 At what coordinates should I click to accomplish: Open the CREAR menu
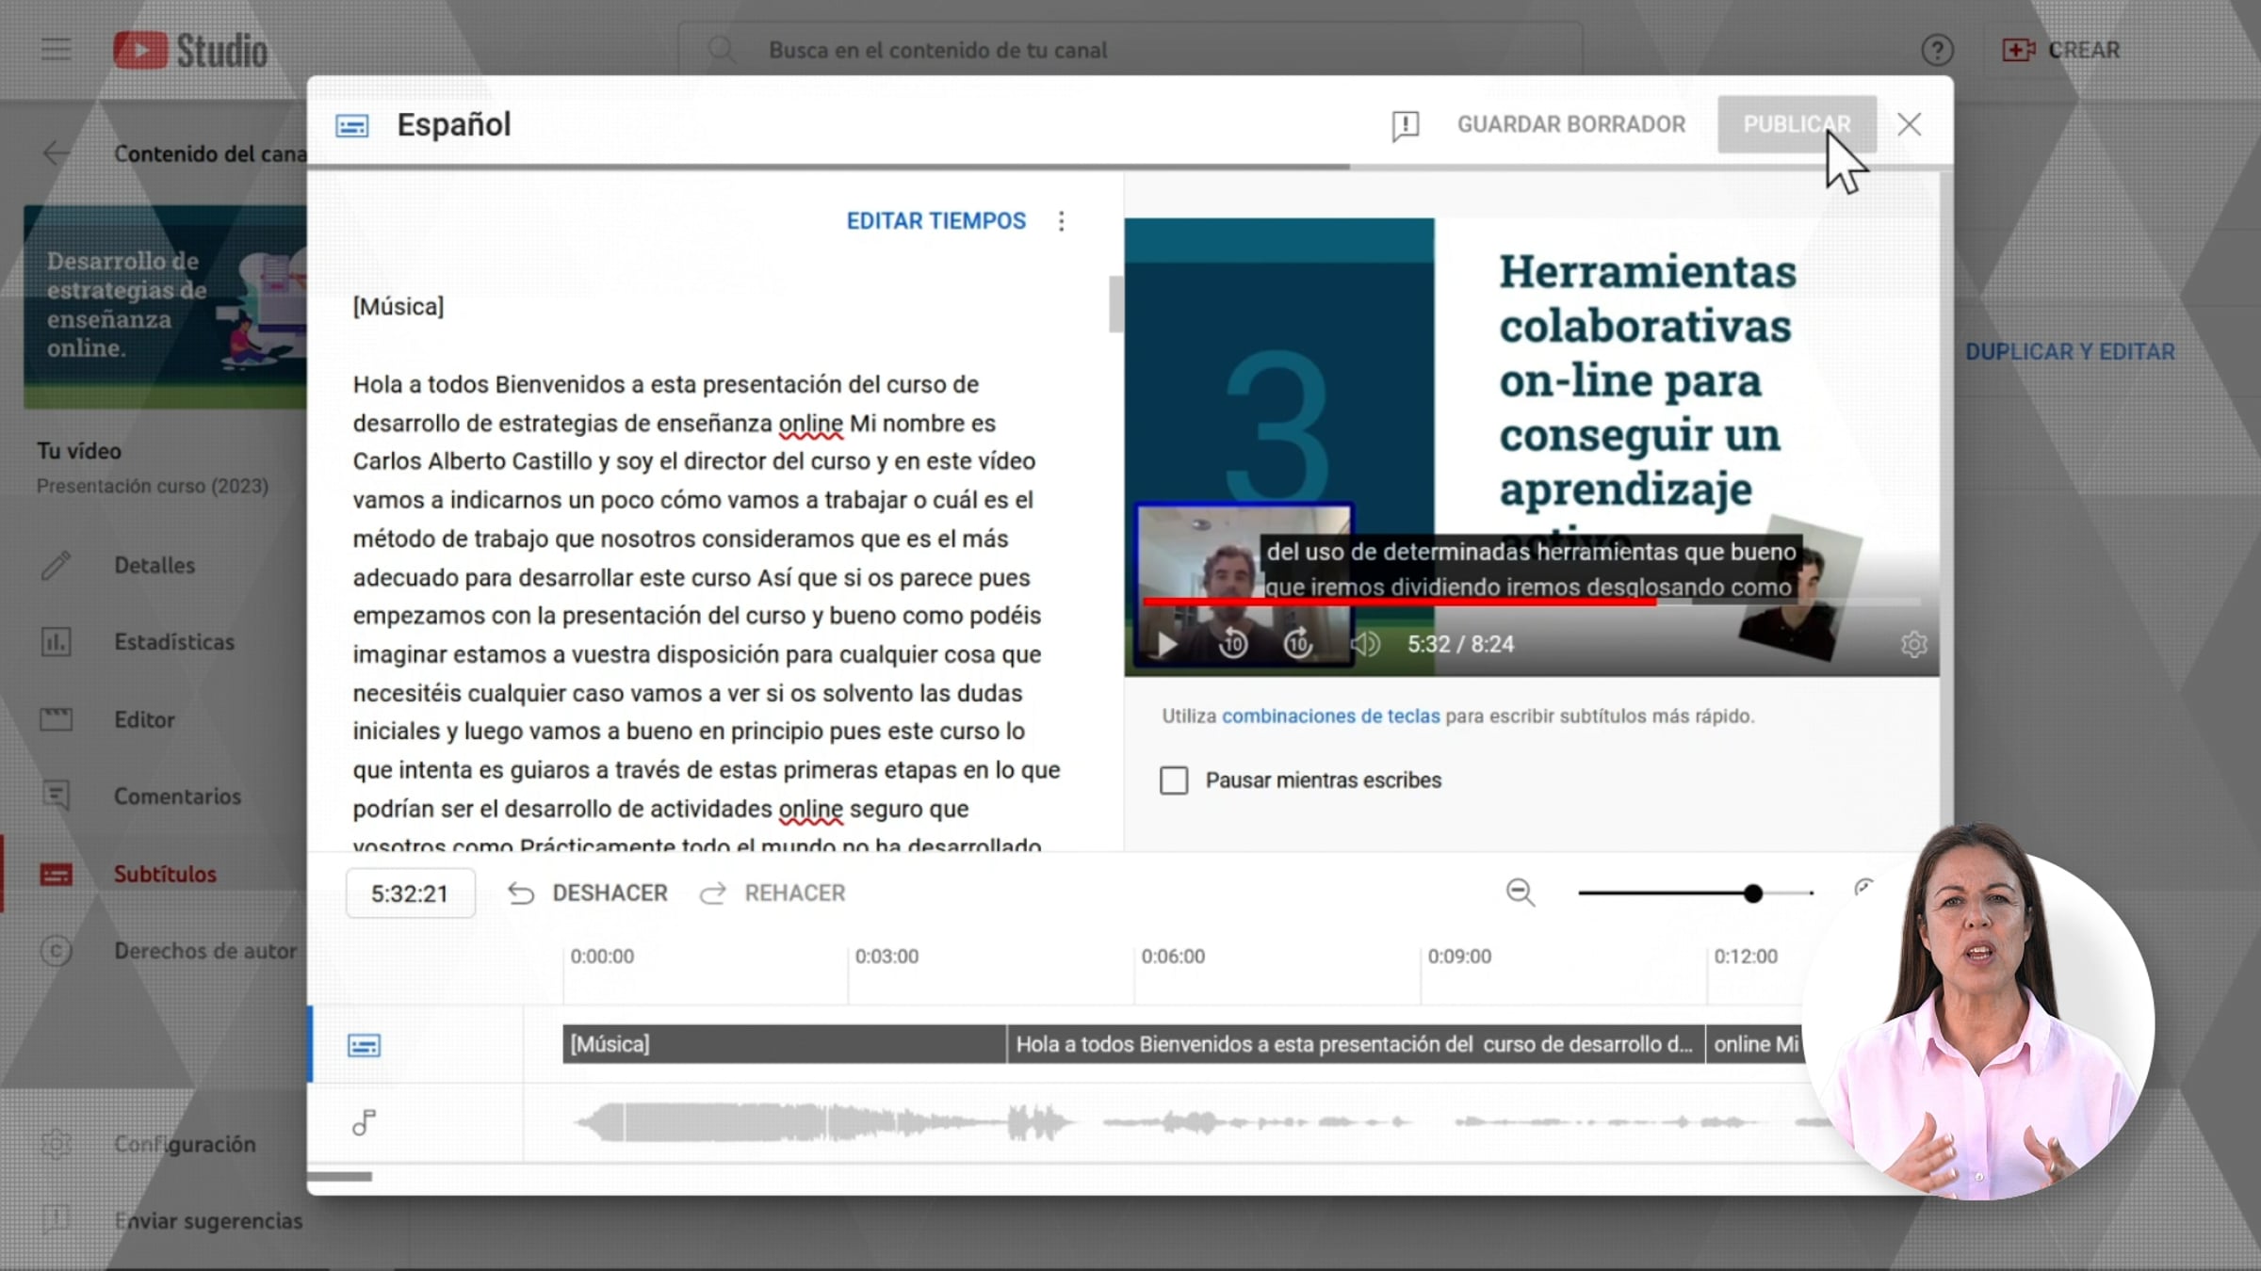tap(2061, 50)
